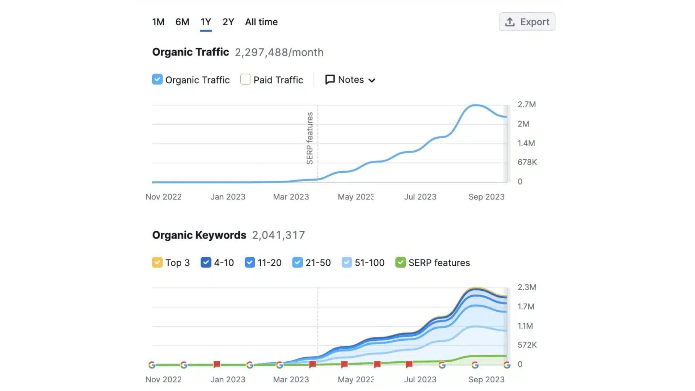Image resolution: width=695 pixels, height=391 pixels.
Task: Click the 1M range option
Action: pos(158,22)
